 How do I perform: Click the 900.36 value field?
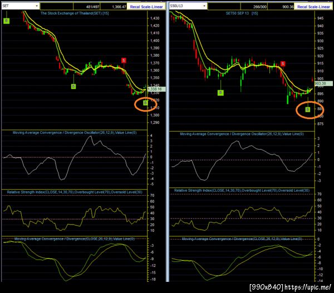click(x=281, y=7)
